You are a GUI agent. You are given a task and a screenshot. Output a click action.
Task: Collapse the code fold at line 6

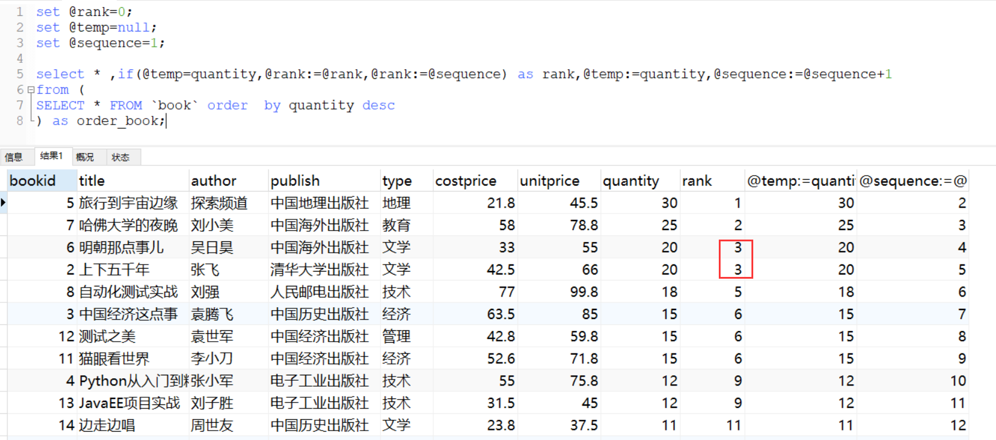30,90
